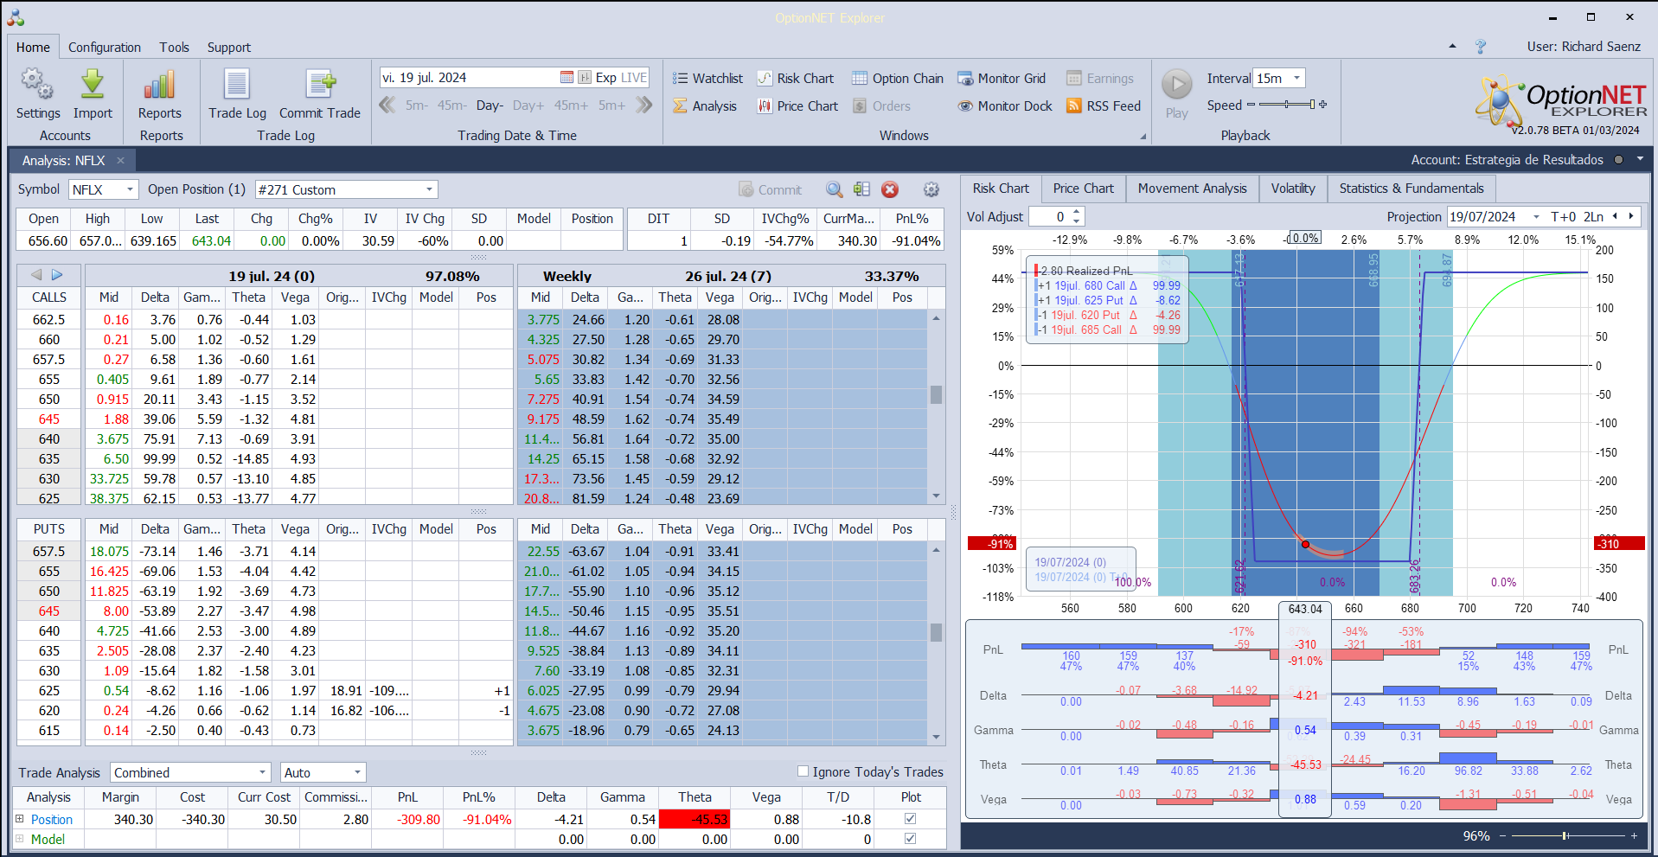Open the Option Chain window

tap(898, 79)
